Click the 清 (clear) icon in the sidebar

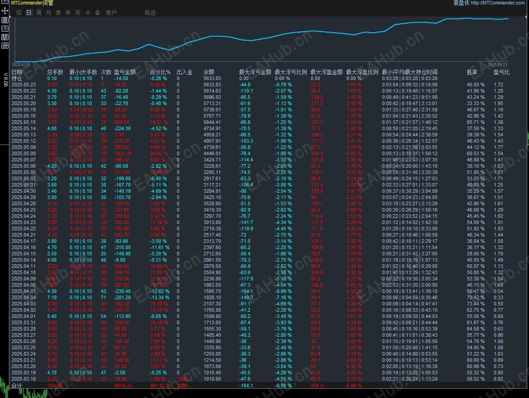[5, 20]
